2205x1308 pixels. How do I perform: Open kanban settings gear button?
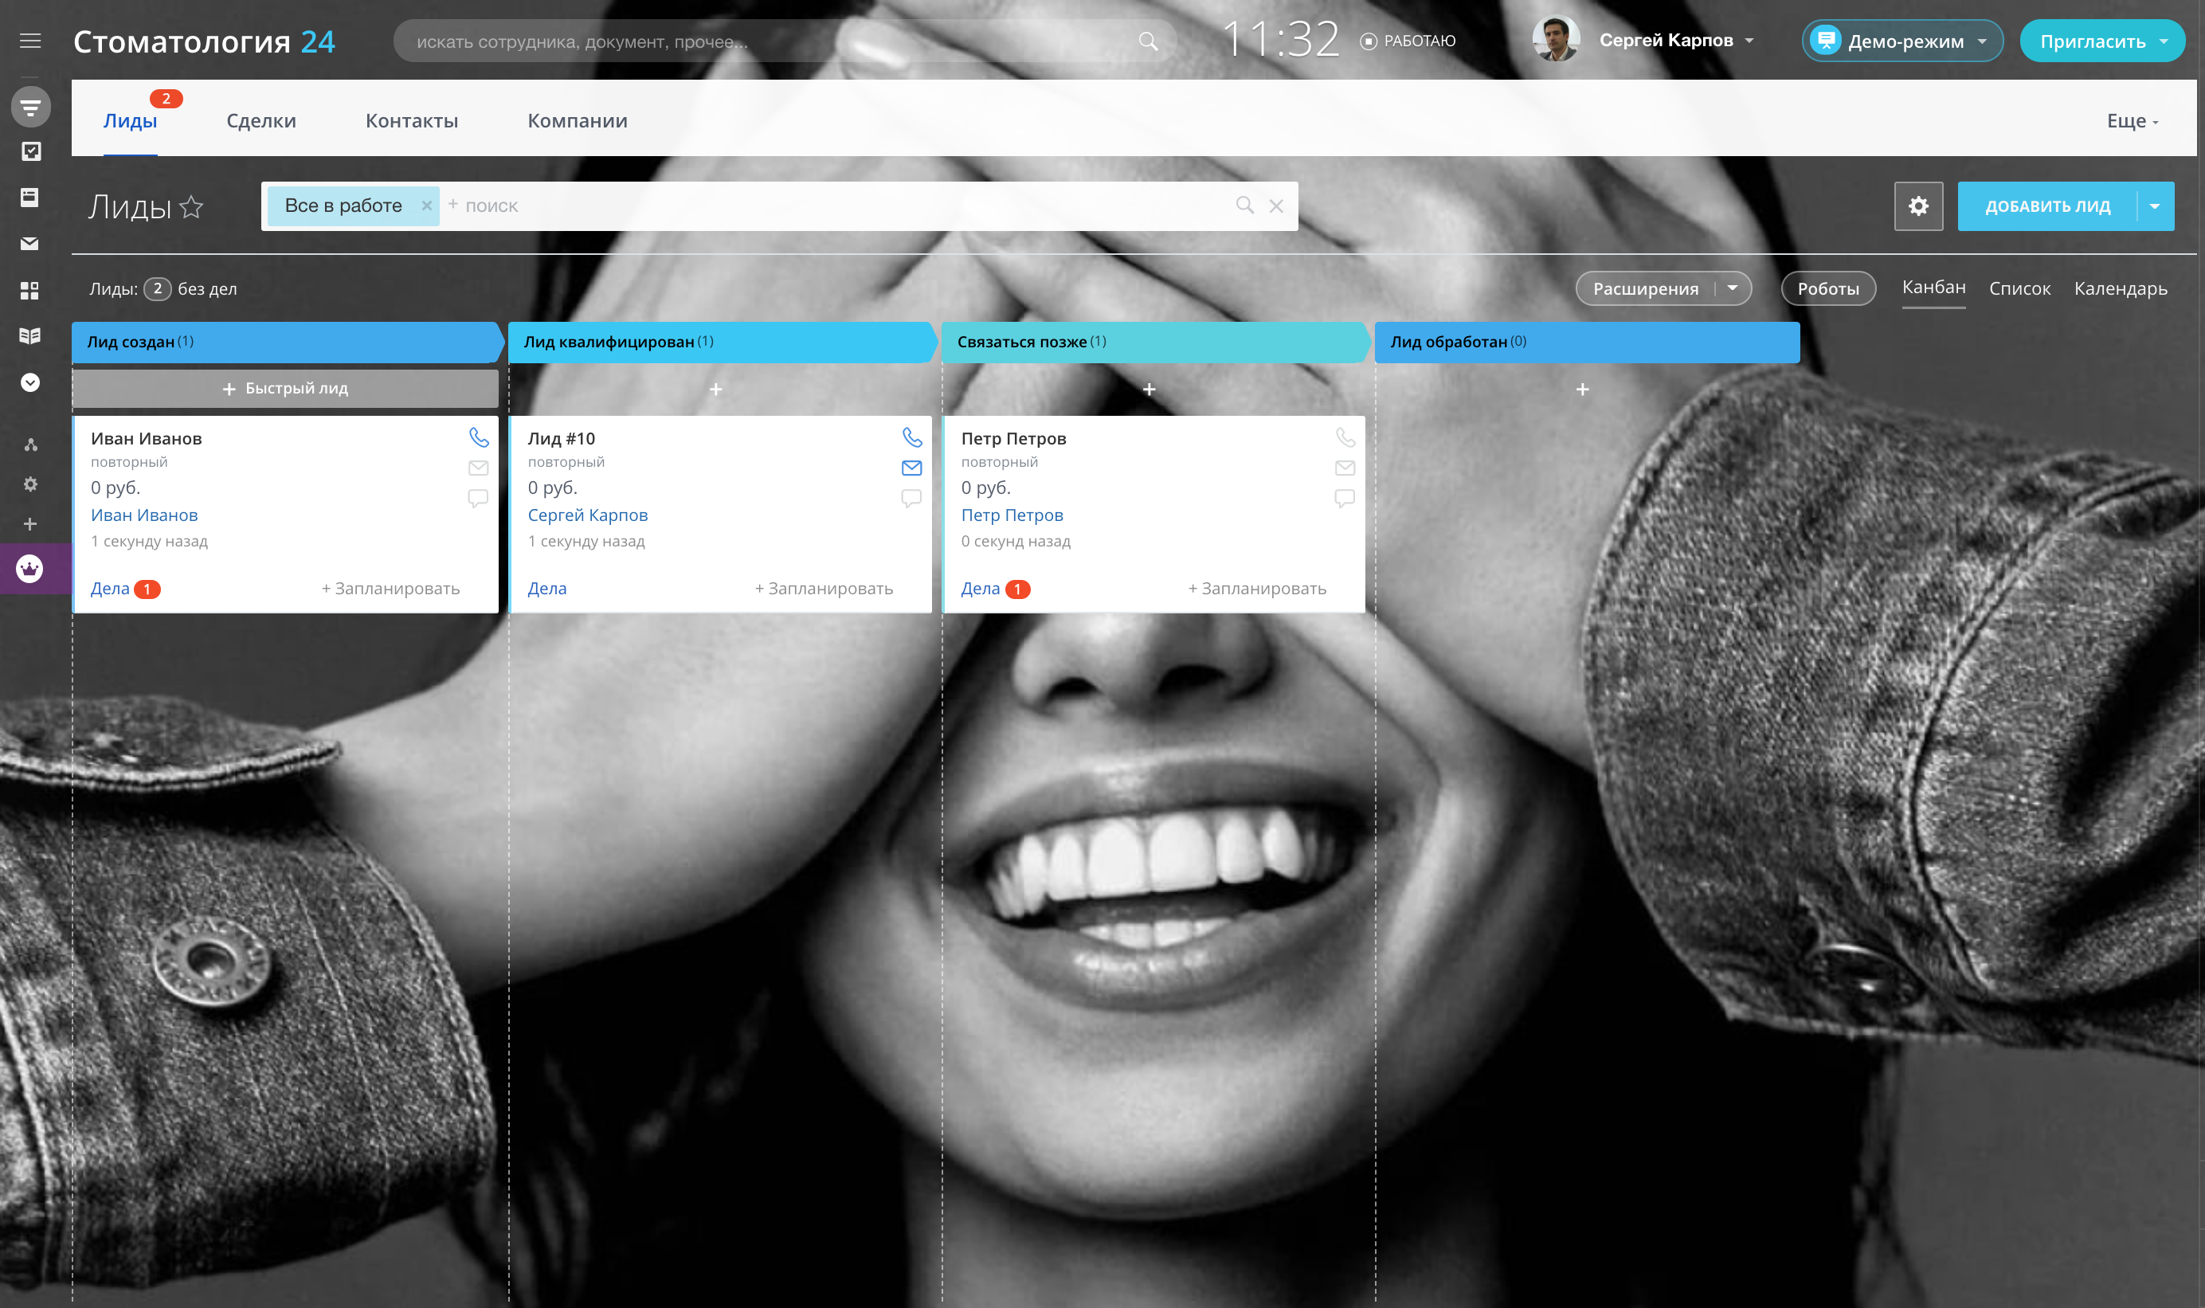click(1917, 206)
